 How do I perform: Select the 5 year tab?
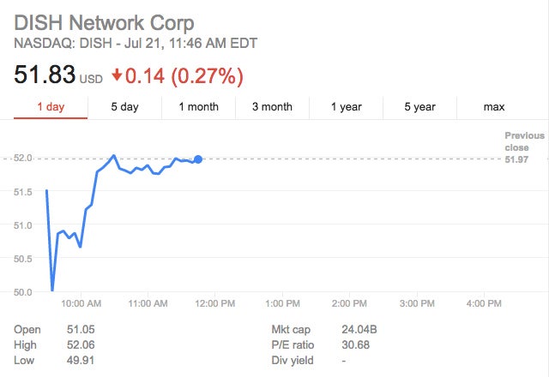pos(420,107)
